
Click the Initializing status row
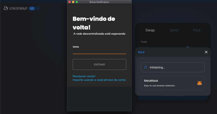[x=173, y=67]
